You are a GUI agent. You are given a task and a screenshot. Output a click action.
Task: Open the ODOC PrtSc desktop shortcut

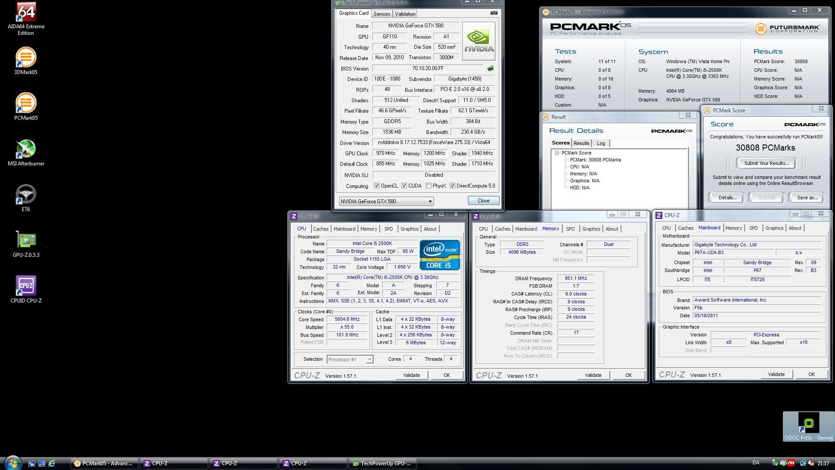pyautogui.click(x=808, y=426)
